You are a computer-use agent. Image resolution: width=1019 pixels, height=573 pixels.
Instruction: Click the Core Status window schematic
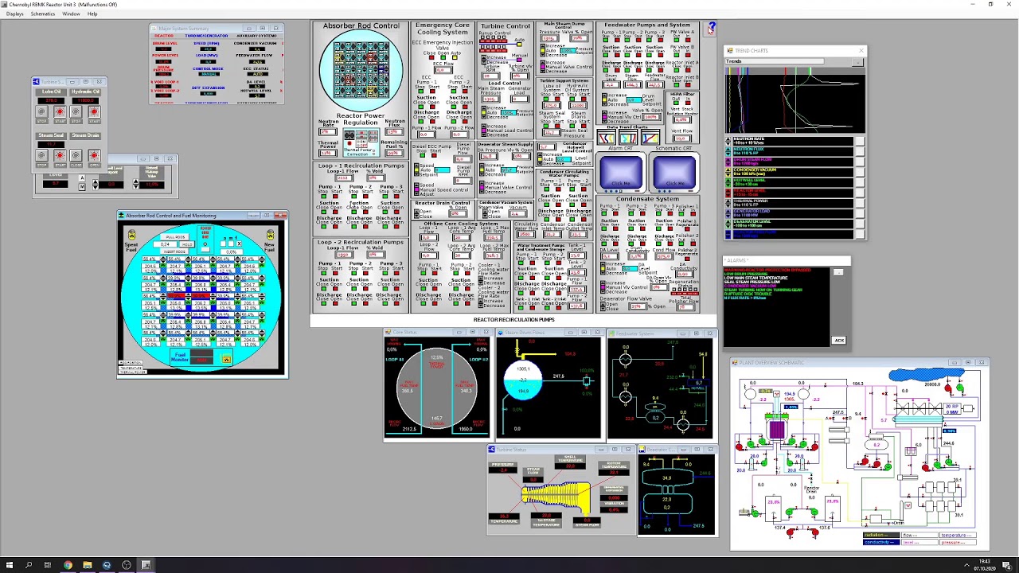[436, 388]
